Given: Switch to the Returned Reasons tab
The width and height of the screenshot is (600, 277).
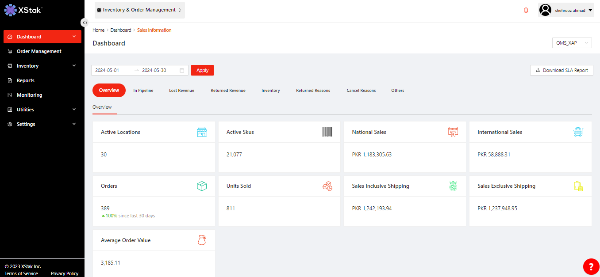Looking at the screenshot, I should (x=313, y=91).
